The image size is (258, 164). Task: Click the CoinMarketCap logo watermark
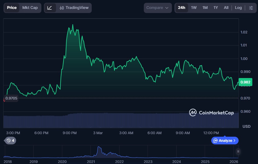coord(211,112)
